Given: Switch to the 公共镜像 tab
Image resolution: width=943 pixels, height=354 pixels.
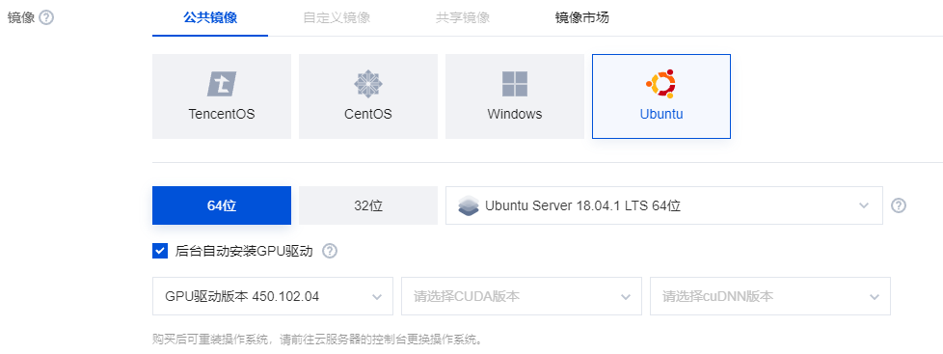Looking at the screenshot, I should [x=210, y=17].
